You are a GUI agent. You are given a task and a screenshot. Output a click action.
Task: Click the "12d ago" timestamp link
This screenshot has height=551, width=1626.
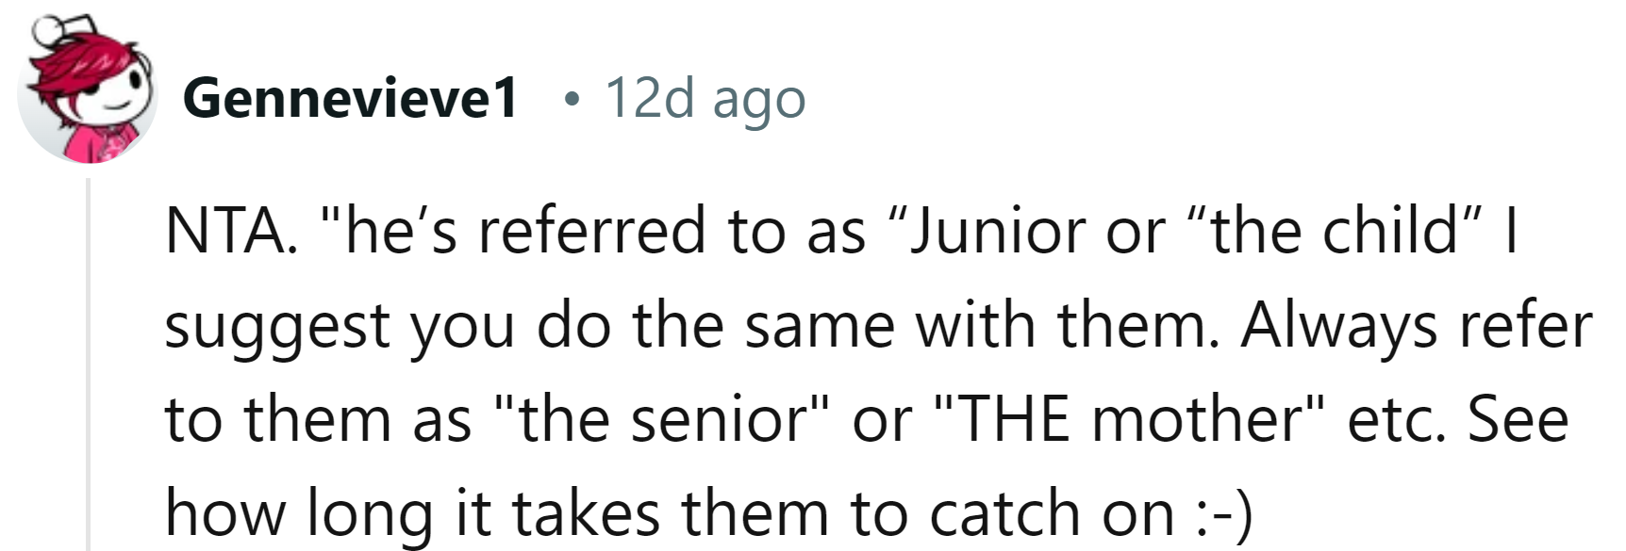705,98
